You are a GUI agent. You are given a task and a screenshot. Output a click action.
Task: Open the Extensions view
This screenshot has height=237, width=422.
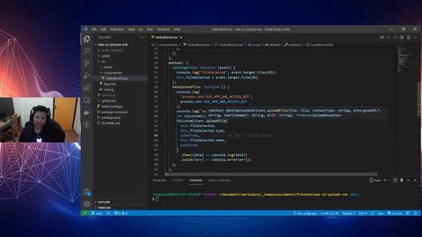coord(86,88)
